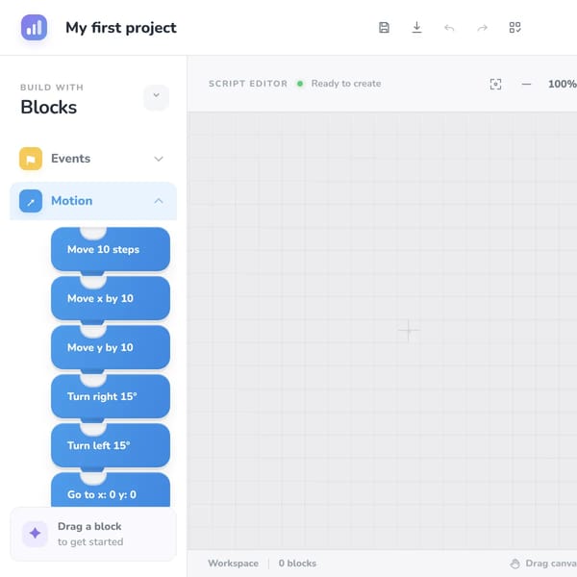The width and height of the screenshot is (577, 577).
Task: Open the Build with Blocks dropdown
Action: click(157, 95)
